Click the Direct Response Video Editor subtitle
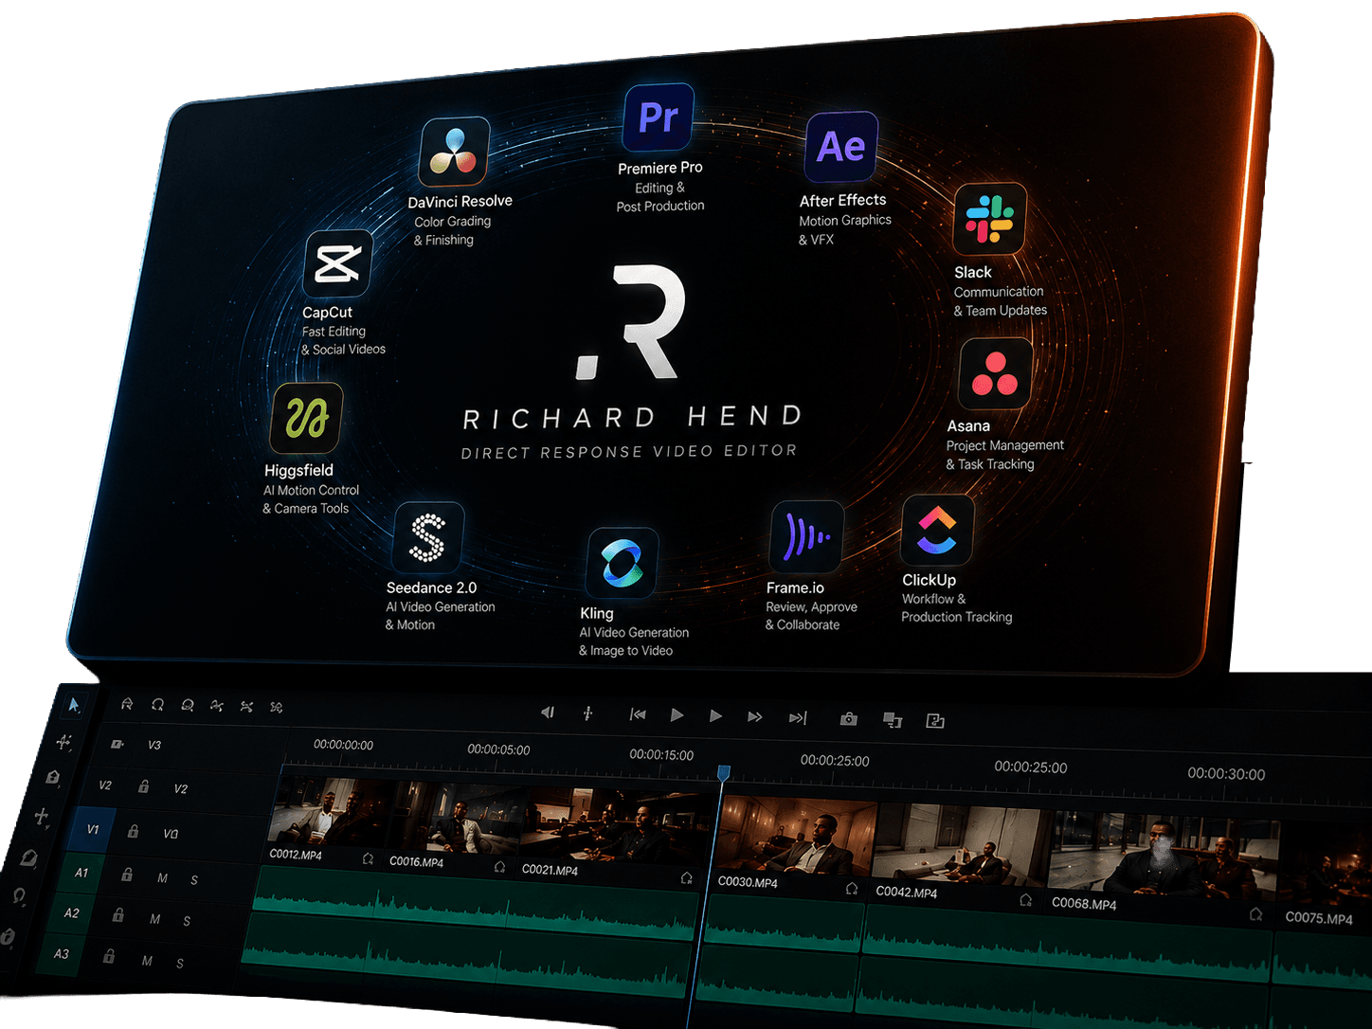Viewport: 1372px width, 1029px height. point(629,452)
